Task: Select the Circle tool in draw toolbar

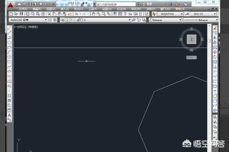Action: pos(10,57)
